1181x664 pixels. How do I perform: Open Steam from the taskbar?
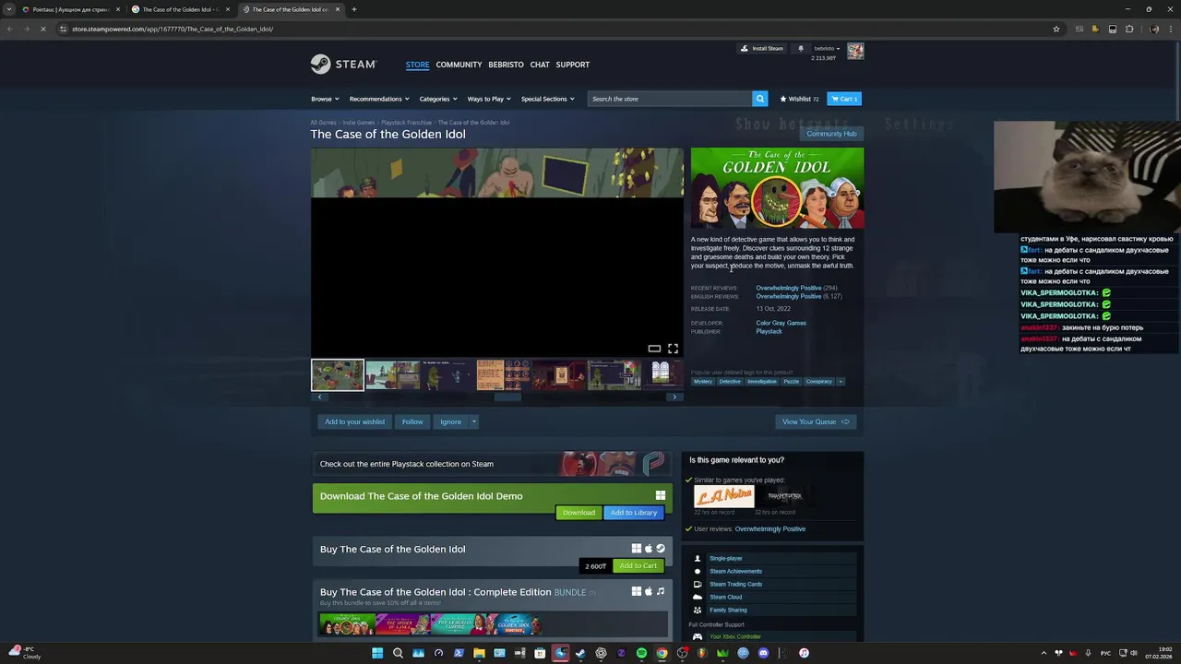(x=580, y=653)
